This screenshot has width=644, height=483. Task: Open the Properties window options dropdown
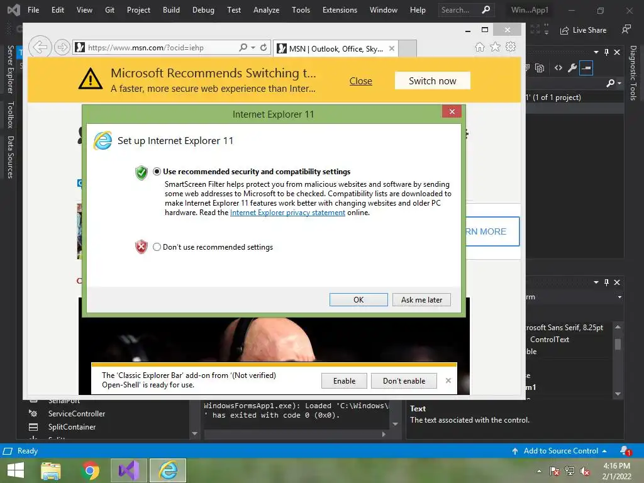point(596,282)
